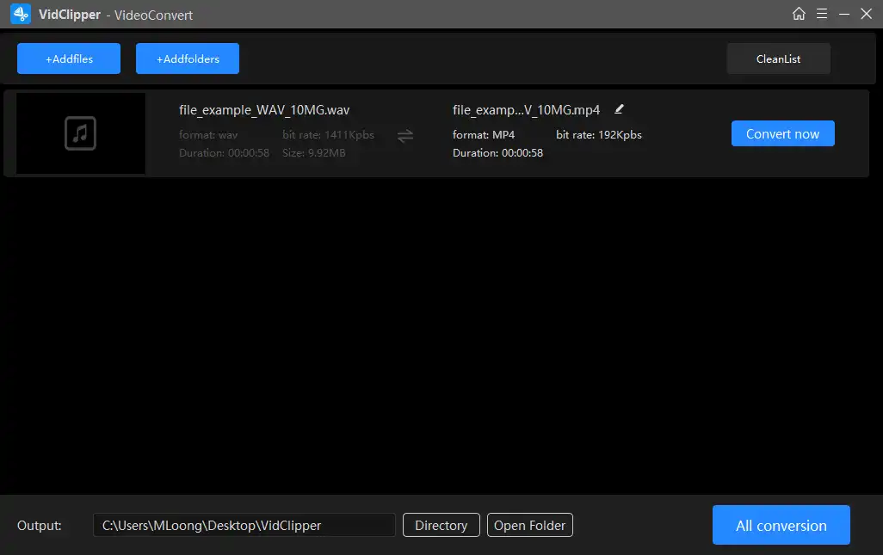The image size is (883, 555).
Task: Click output filename file_examp...V_10MG.mp4
Action: pyautogui.click(x=526, y=110)
